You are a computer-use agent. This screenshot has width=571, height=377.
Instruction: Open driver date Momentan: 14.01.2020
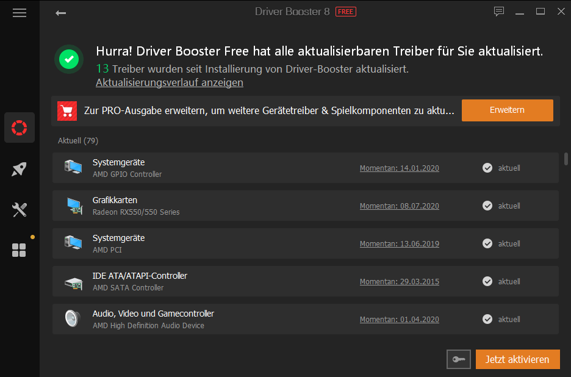[x=400, y=168]
